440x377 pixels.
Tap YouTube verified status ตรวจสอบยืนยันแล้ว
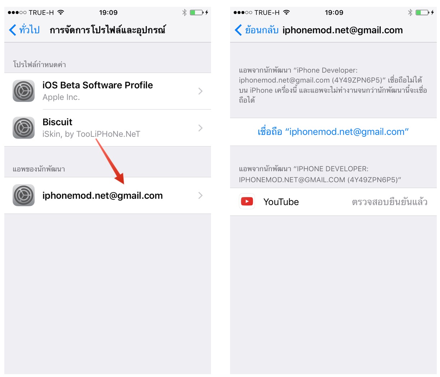(390, 202)
